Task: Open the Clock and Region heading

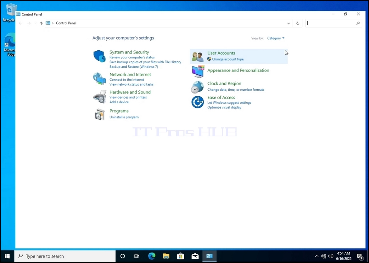Action: (224, 84)
